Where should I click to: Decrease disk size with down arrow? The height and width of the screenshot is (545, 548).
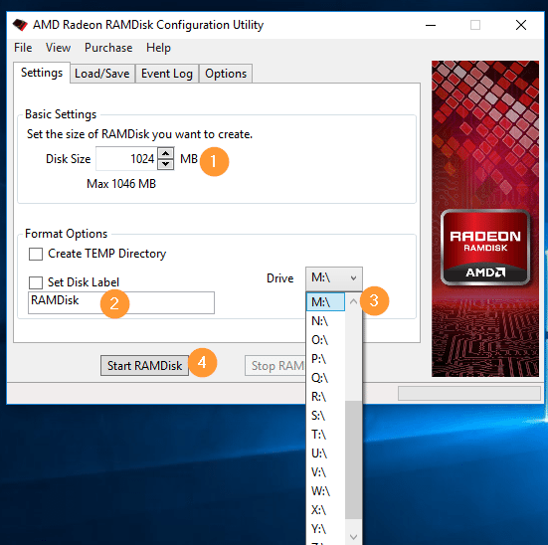tap(166, 164)
